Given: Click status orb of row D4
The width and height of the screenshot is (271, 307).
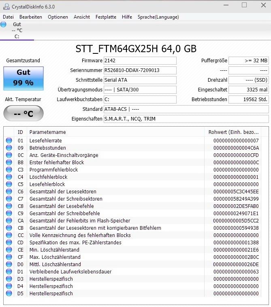Looking at the screenshot, I should click(x=9, y=286).
